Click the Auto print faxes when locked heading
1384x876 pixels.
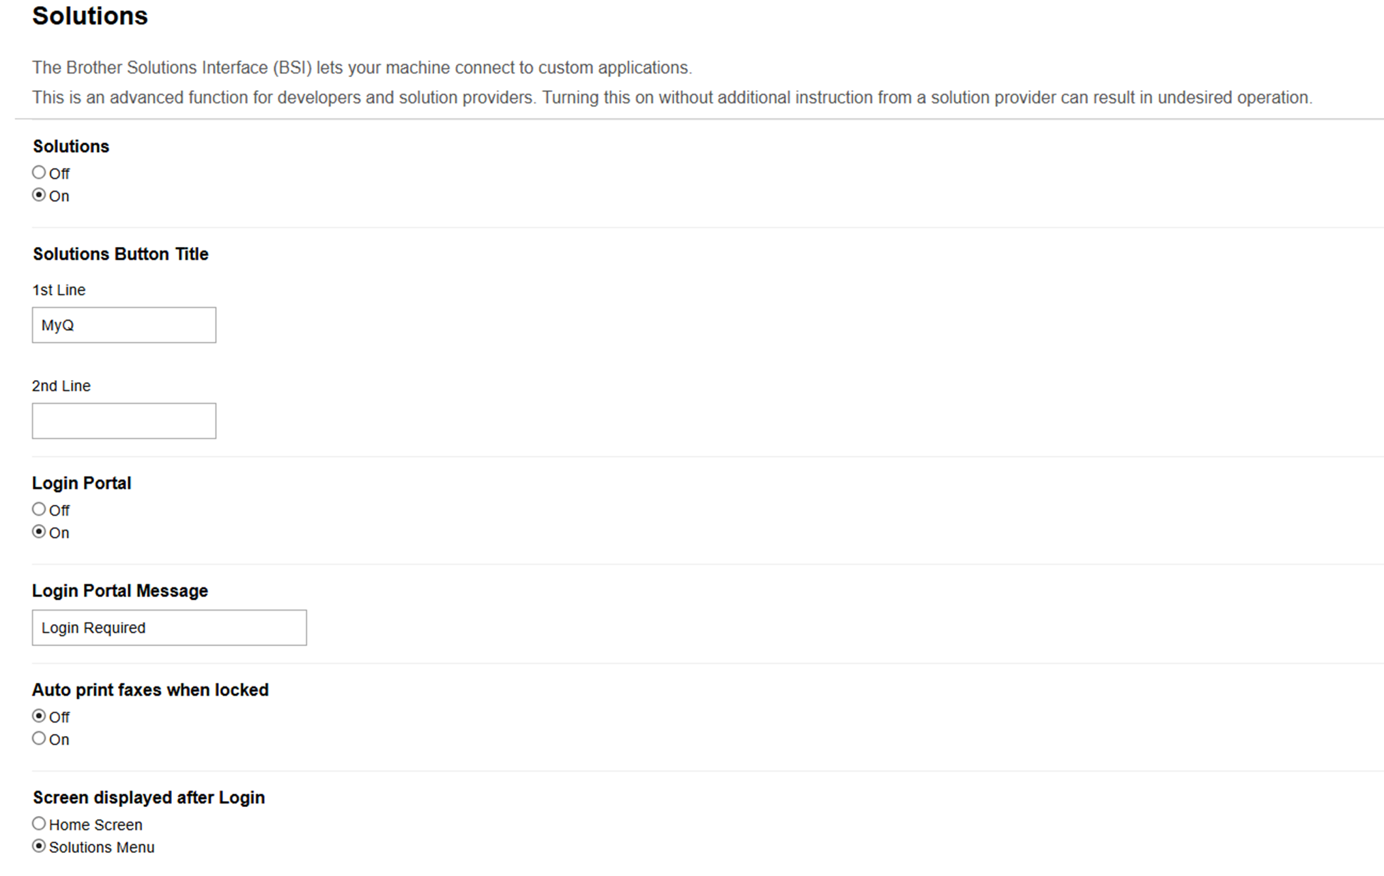tap(150, 690)
